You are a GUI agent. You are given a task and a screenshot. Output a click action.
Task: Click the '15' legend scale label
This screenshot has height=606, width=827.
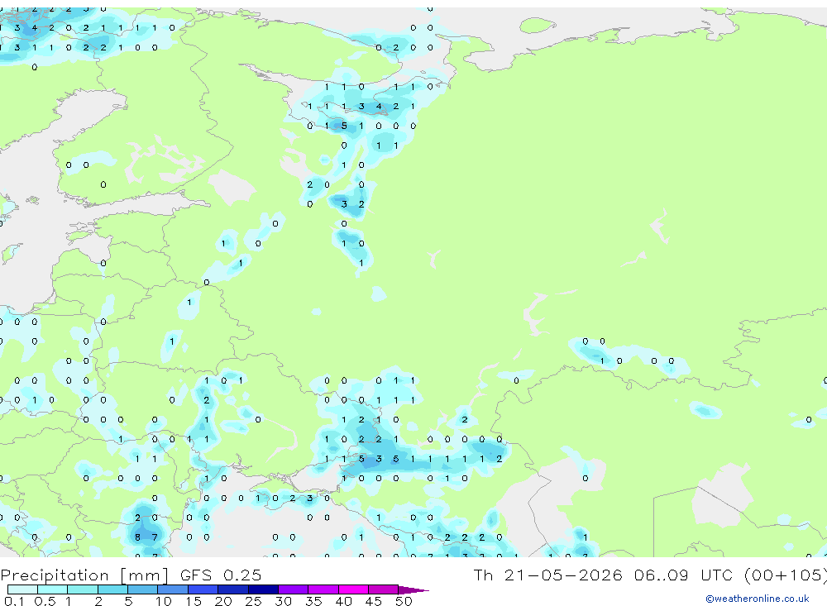click(x=193, y=601)
